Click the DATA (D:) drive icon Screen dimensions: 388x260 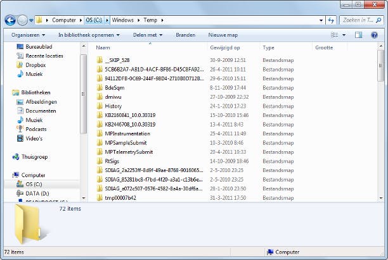coord(20,194)
